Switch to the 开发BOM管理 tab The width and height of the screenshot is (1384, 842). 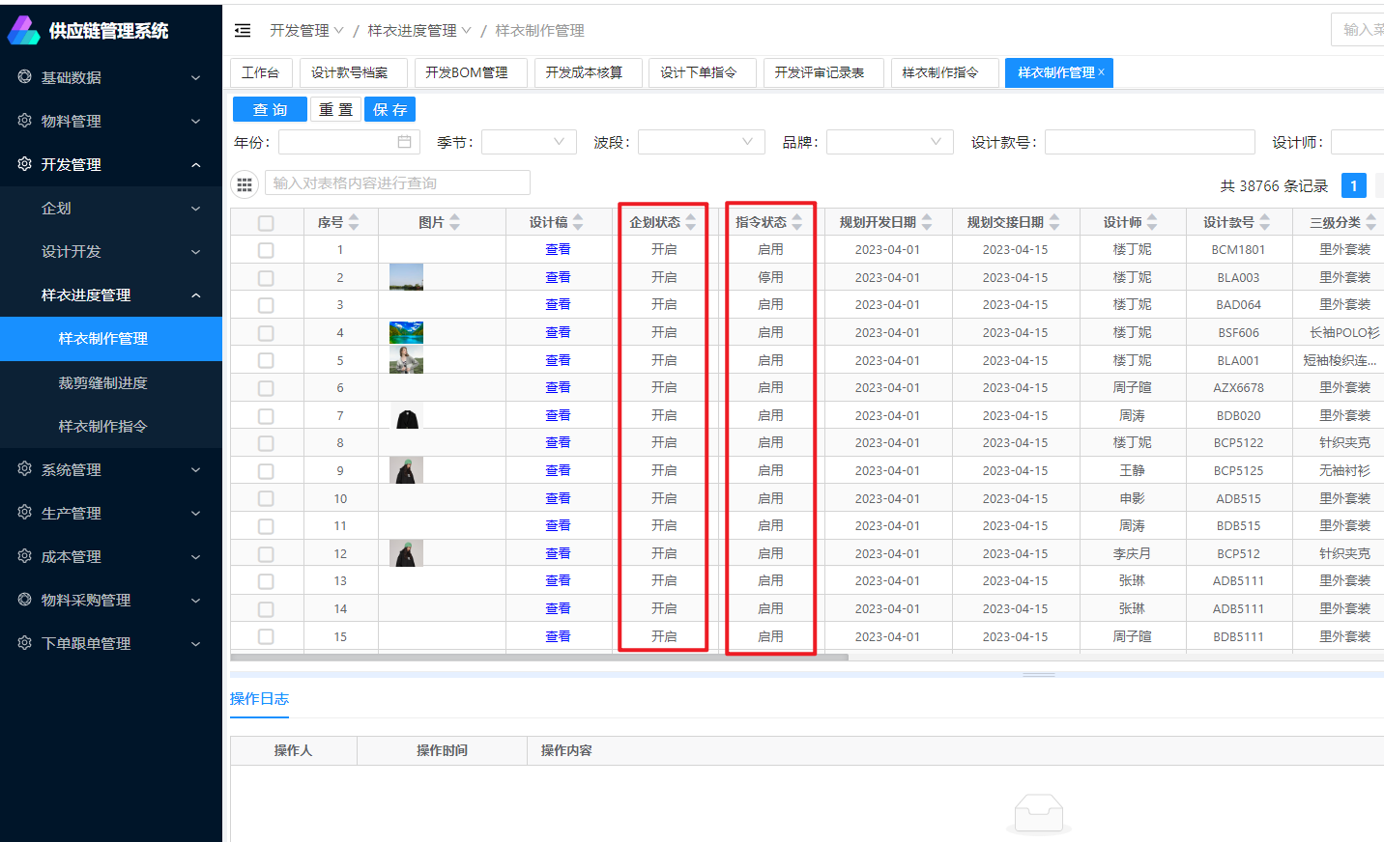coord(467,72)
